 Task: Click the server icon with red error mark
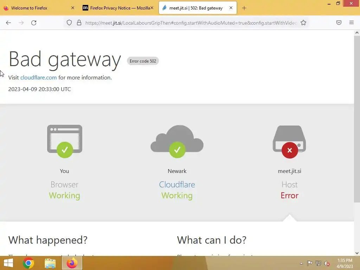click(289, 142)
